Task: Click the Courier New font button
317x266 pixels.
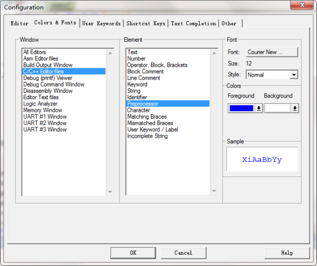Action: 272,52
